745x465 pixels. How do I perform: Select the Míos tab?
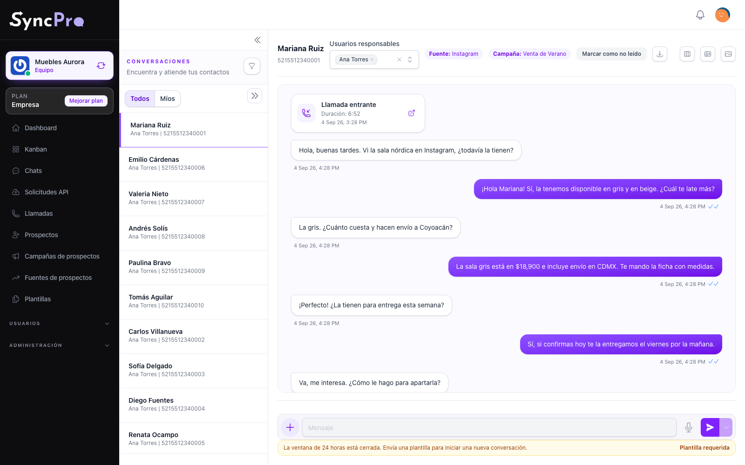pos(168,99)
